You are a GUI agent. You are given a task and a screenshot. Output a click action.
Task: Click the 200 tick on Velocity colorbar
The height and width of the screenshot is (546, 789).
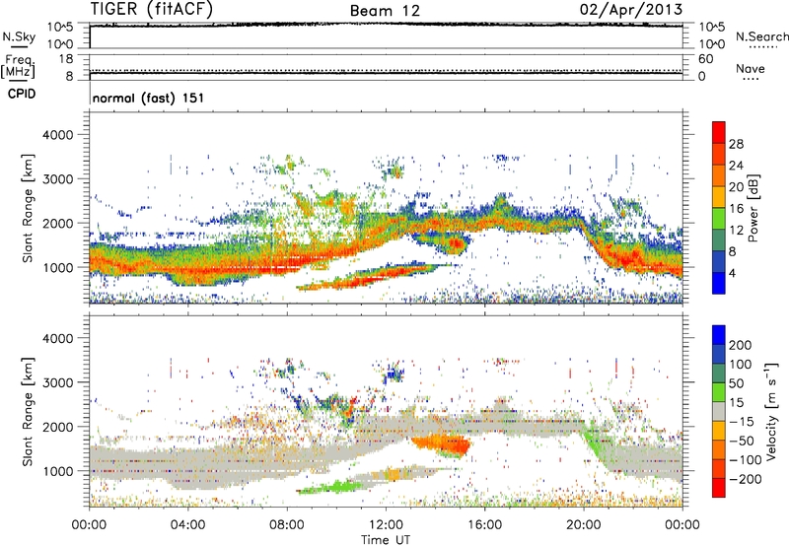point(741,345)
